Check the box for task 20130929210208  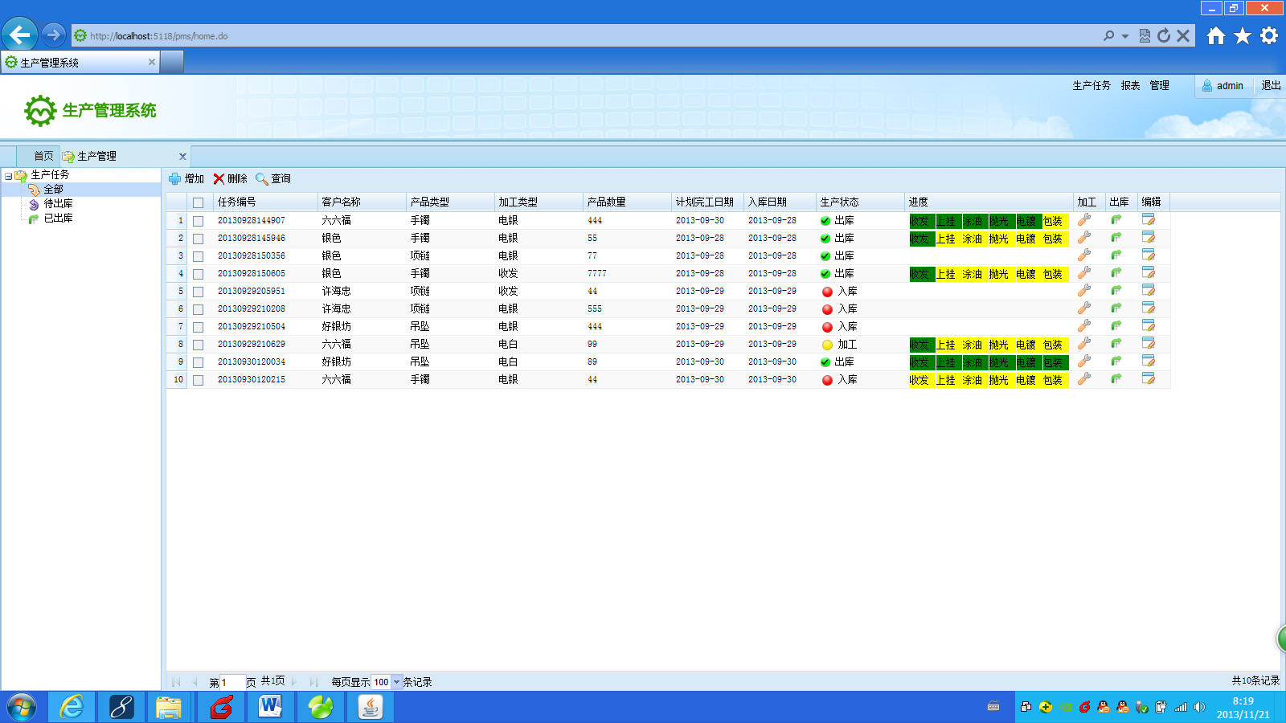click(198, 309)
